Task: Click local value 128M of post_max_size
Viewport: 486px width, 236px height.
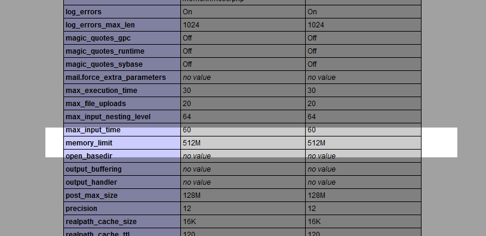Action: point(192,195)
